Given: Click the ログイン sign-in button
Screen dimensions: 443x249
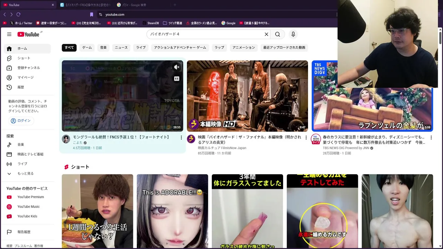Looking at the screenshot, I should click(x=21, y=121).
